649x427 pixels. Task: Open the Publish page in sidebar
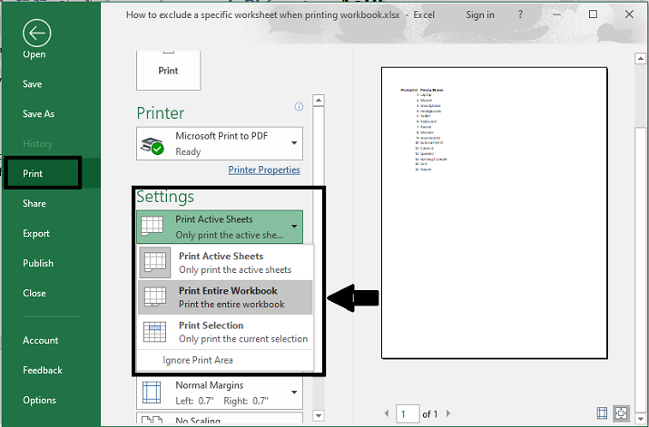pyautogui.click(x=38, y=263)
